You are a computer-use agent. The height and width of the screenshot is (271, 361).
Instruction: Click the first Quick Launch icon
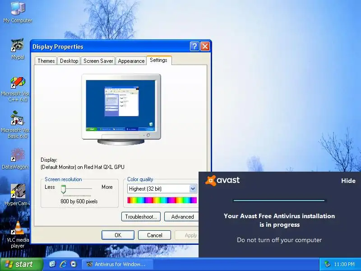pyautogui.click(x=52, y=264)
